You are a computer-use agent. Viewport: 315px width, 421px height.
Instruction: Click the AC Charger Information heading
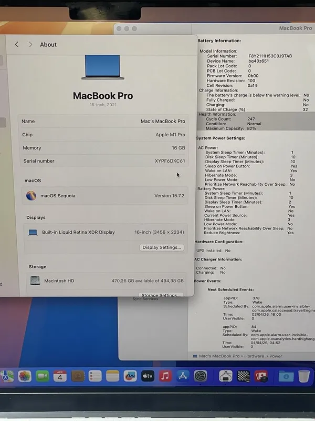point(218,259)
